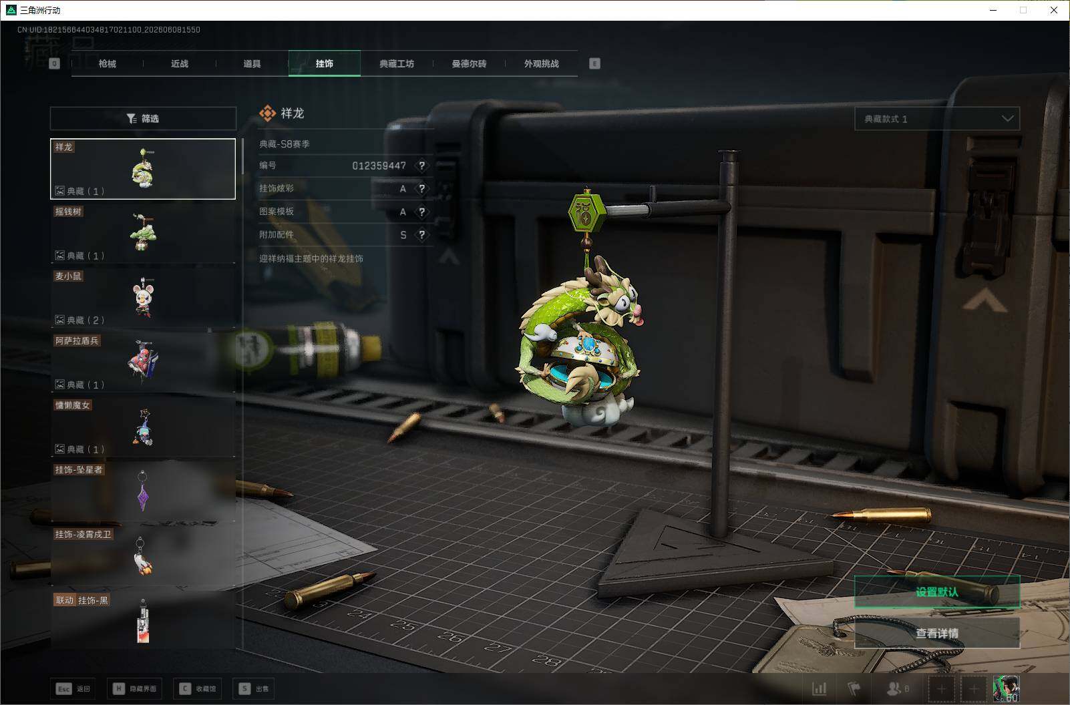Click the H 隐藏界面 button

(x=134, y=688)
